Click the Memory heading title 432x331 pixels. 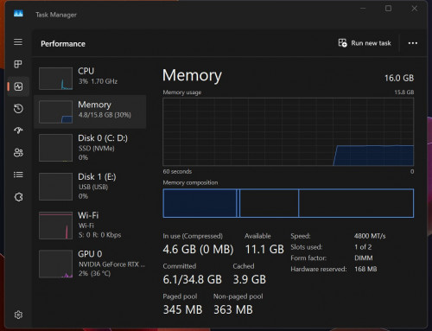tap(192, 76)
